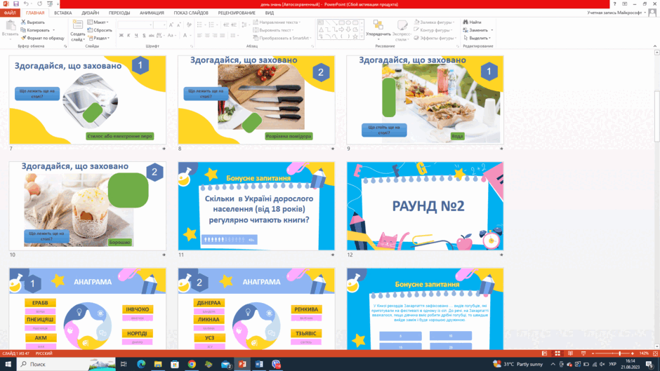The image size is (660, 371).
Task: Start slideshow from status bar icon
Action: coord(583,353)
